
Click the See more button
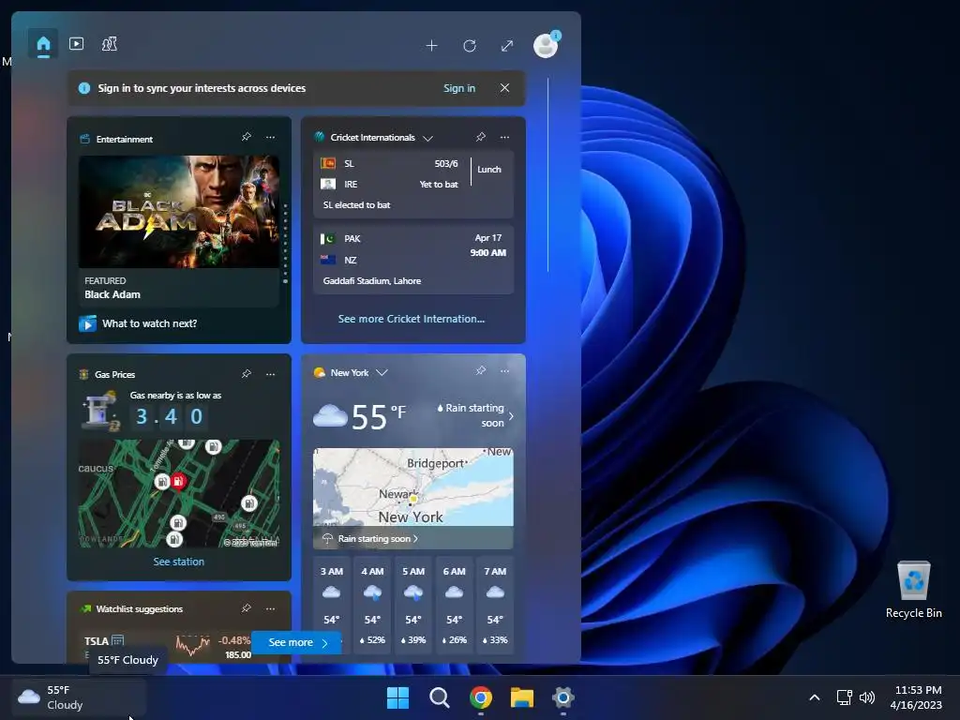click(296, 642)
